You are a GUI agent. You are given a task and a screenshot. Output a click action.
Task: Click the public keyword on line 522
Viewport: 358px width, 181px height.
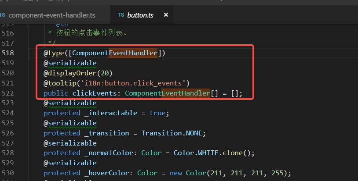56,93
